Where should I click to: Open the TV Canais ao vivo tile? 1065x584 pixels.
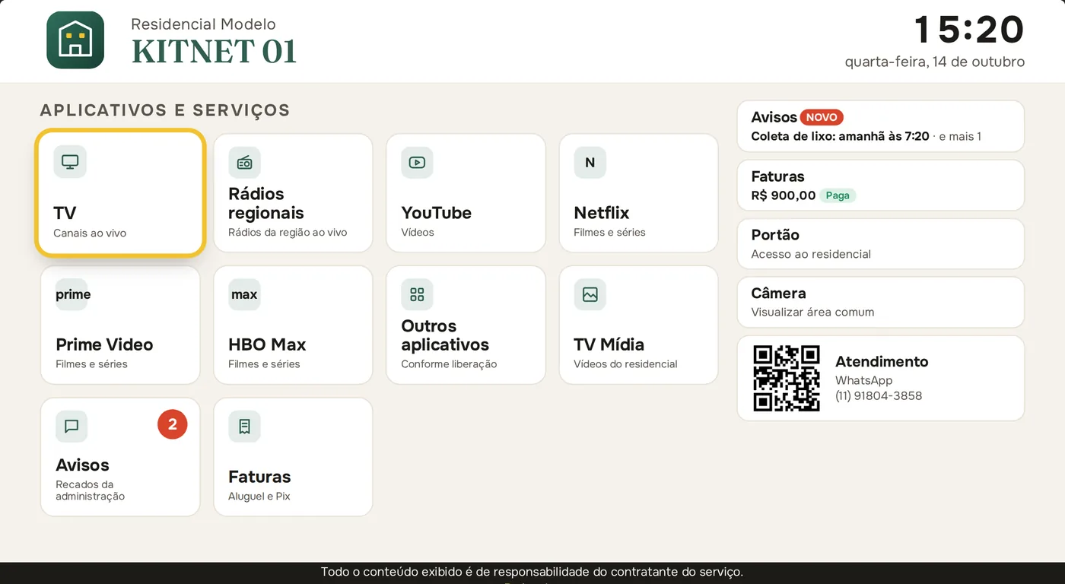click(x=120, y=192)
